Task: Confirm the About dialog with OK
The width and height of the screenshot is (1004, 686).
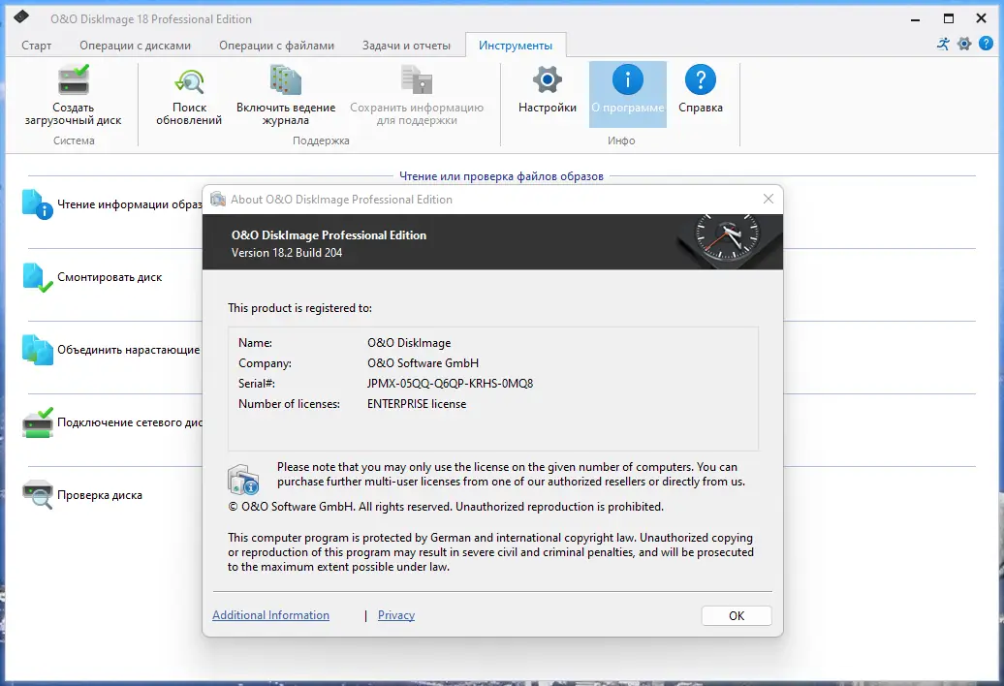Action: (x=736, y=615)
